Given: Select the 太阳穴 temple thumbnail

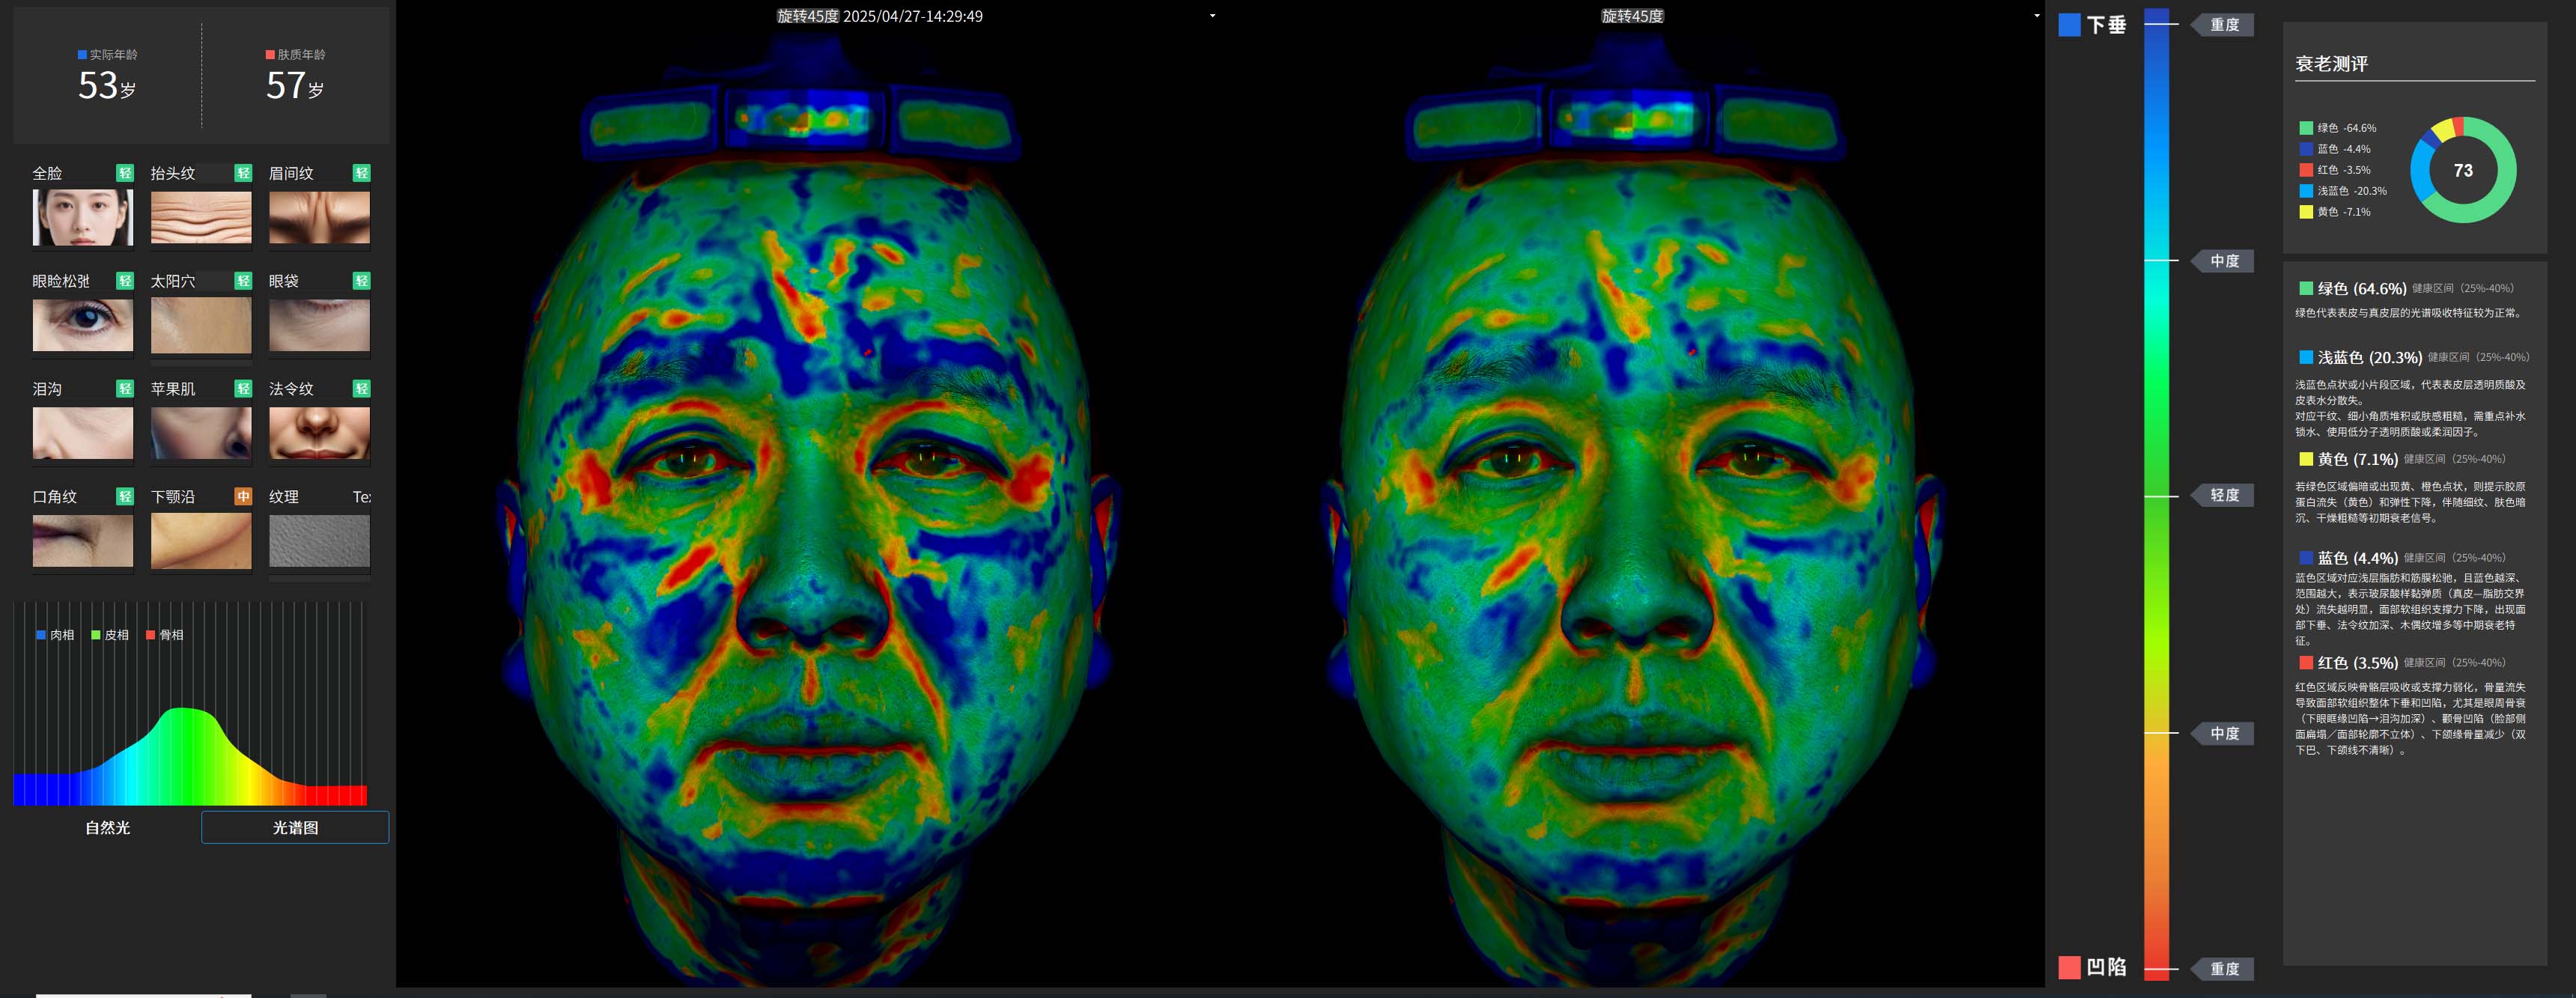Looking at the screenshot, I should click(201, 325).
